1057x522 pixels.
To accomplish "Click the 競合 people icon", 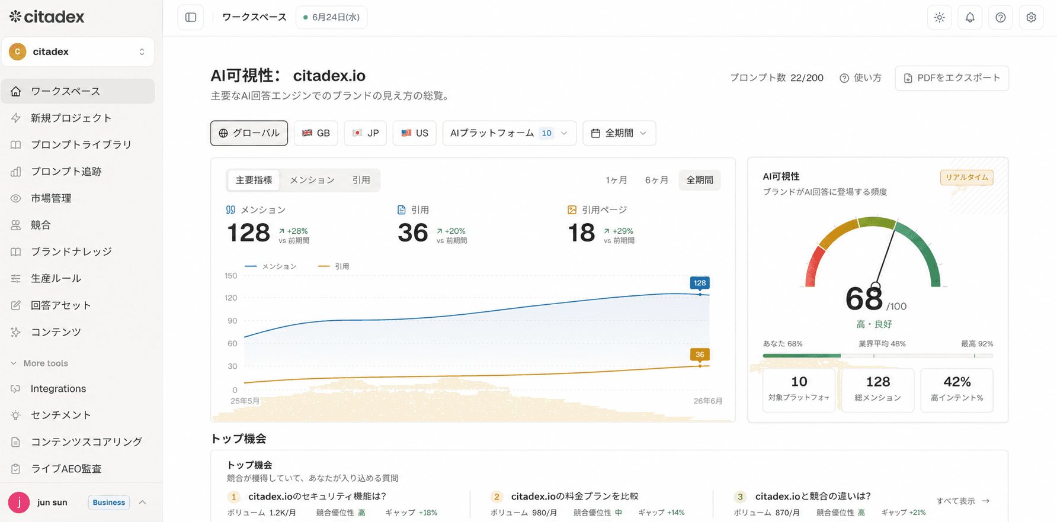I will click(16, 225).
